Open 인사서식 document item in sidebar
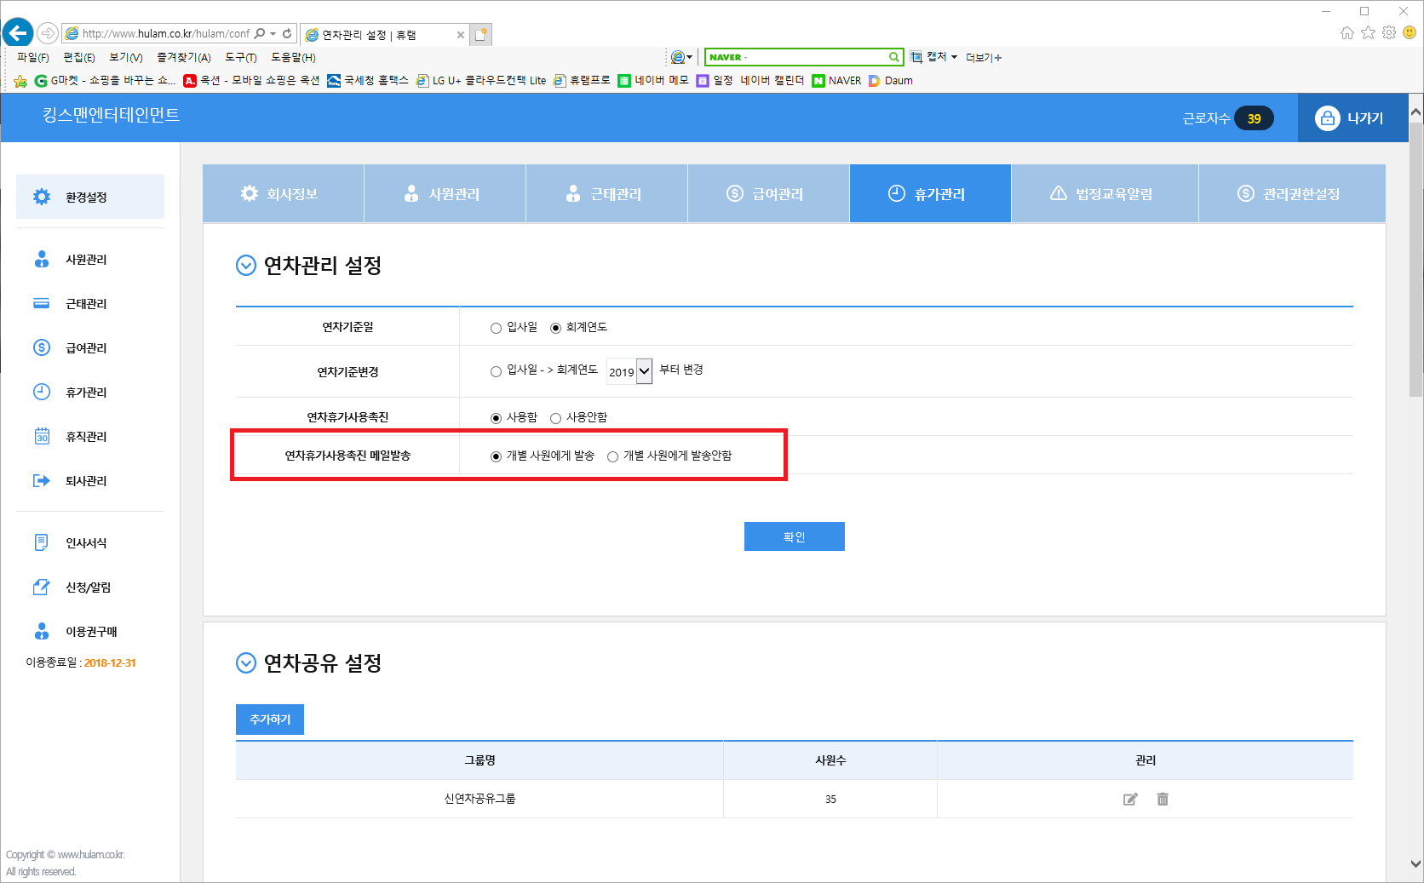The image size is (1424, 883). [x=85, y=543]
